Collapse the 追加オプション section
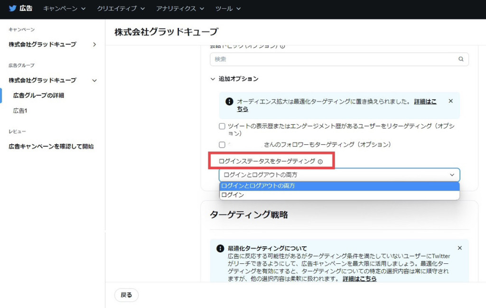Viewport: 486px width, 308px height. (213, 79)
